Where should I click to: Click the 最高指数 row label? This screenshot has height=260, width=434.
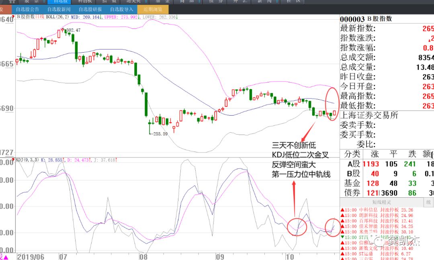[358, 96]
